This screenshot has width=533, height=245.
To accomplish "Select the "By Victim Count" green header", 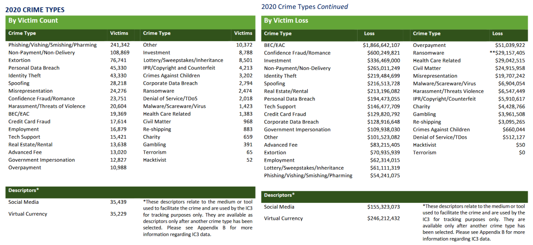I will pos(33,20).
